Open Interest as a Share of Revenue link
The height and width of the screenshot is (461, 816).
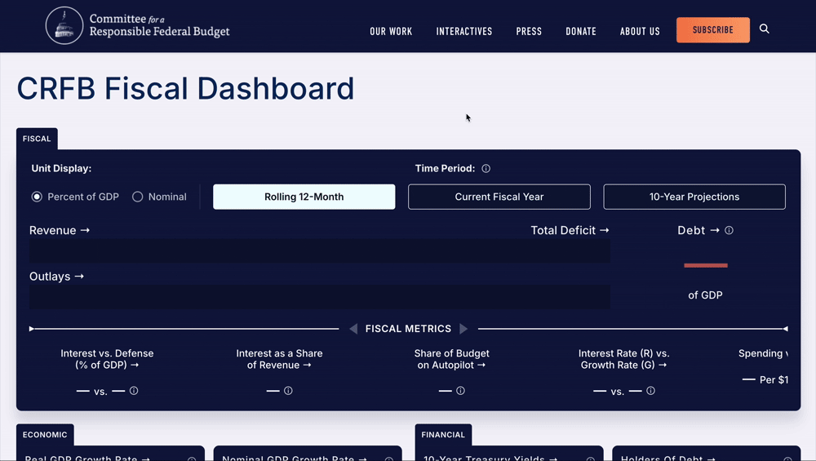(x=279, y=359)
